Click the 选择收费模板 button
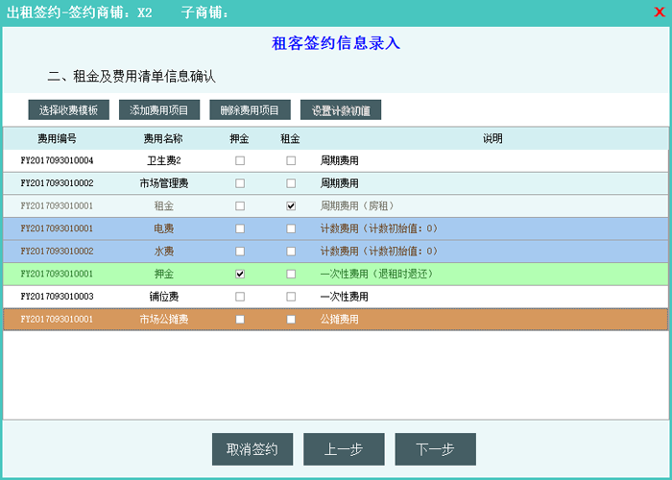Image resolution: width=672 pixels, height=480 pixels. click(x=69, y=110)
